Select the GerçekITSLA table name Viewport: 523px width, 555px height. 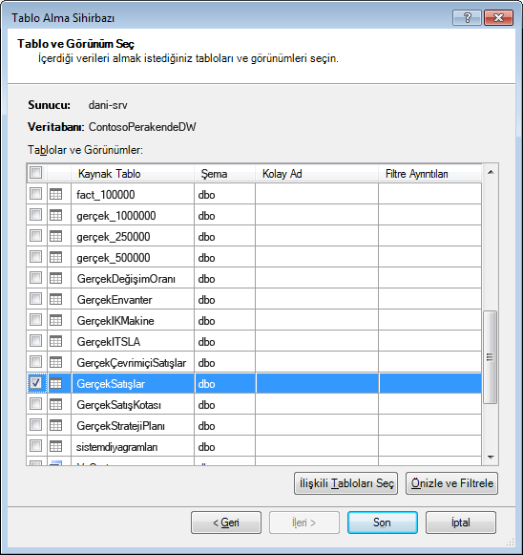[109, 342]
